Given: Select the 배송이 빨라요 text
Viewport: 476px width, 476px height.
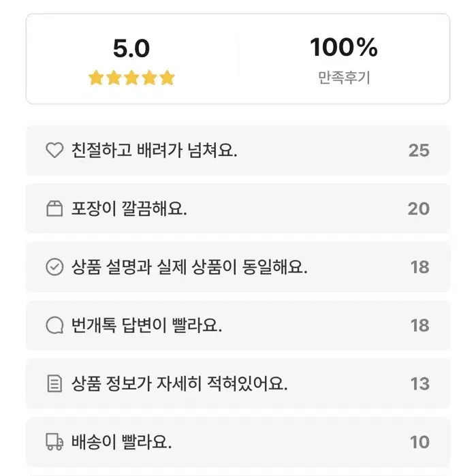Looking at the screenshot, I should coord(121,442).
